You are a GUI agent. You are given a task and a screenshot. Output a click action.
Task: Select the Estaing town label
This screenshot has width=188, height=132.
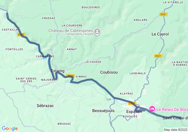(58, 71)
